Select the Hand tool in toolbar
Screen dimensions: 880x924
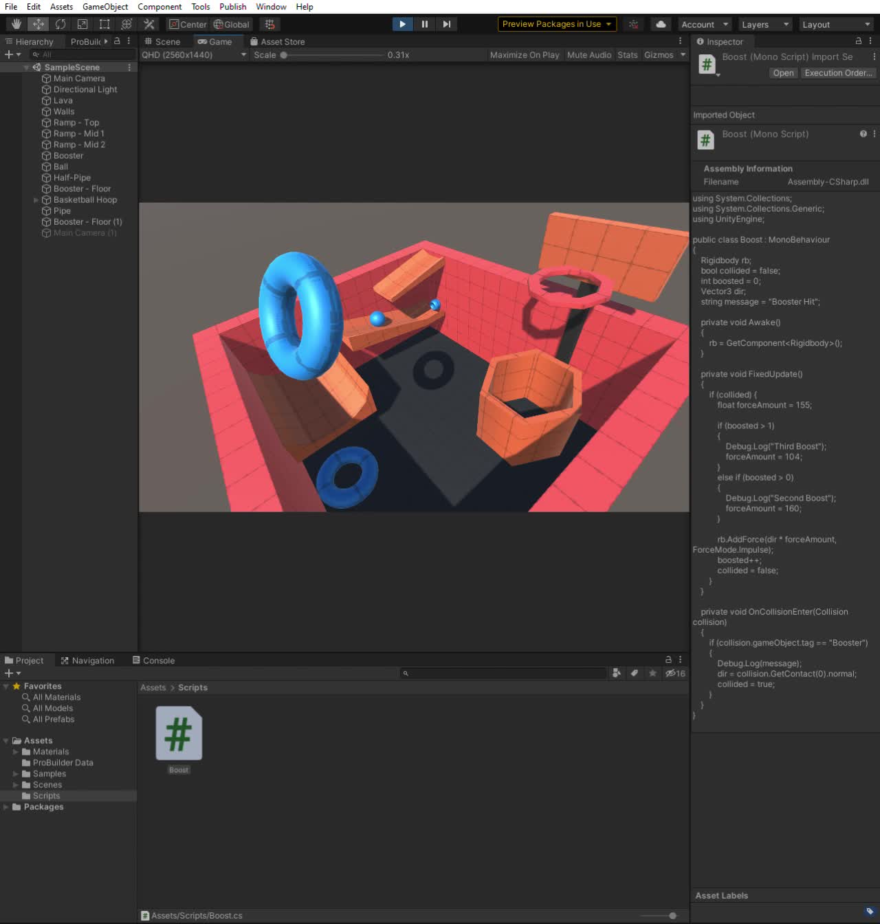tap(16, 24)
